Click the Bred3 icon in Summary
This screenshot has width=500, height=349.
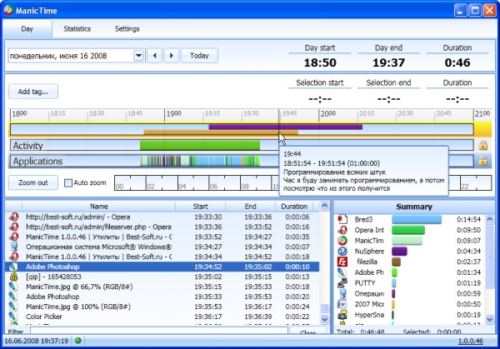(x=341, y=219)
